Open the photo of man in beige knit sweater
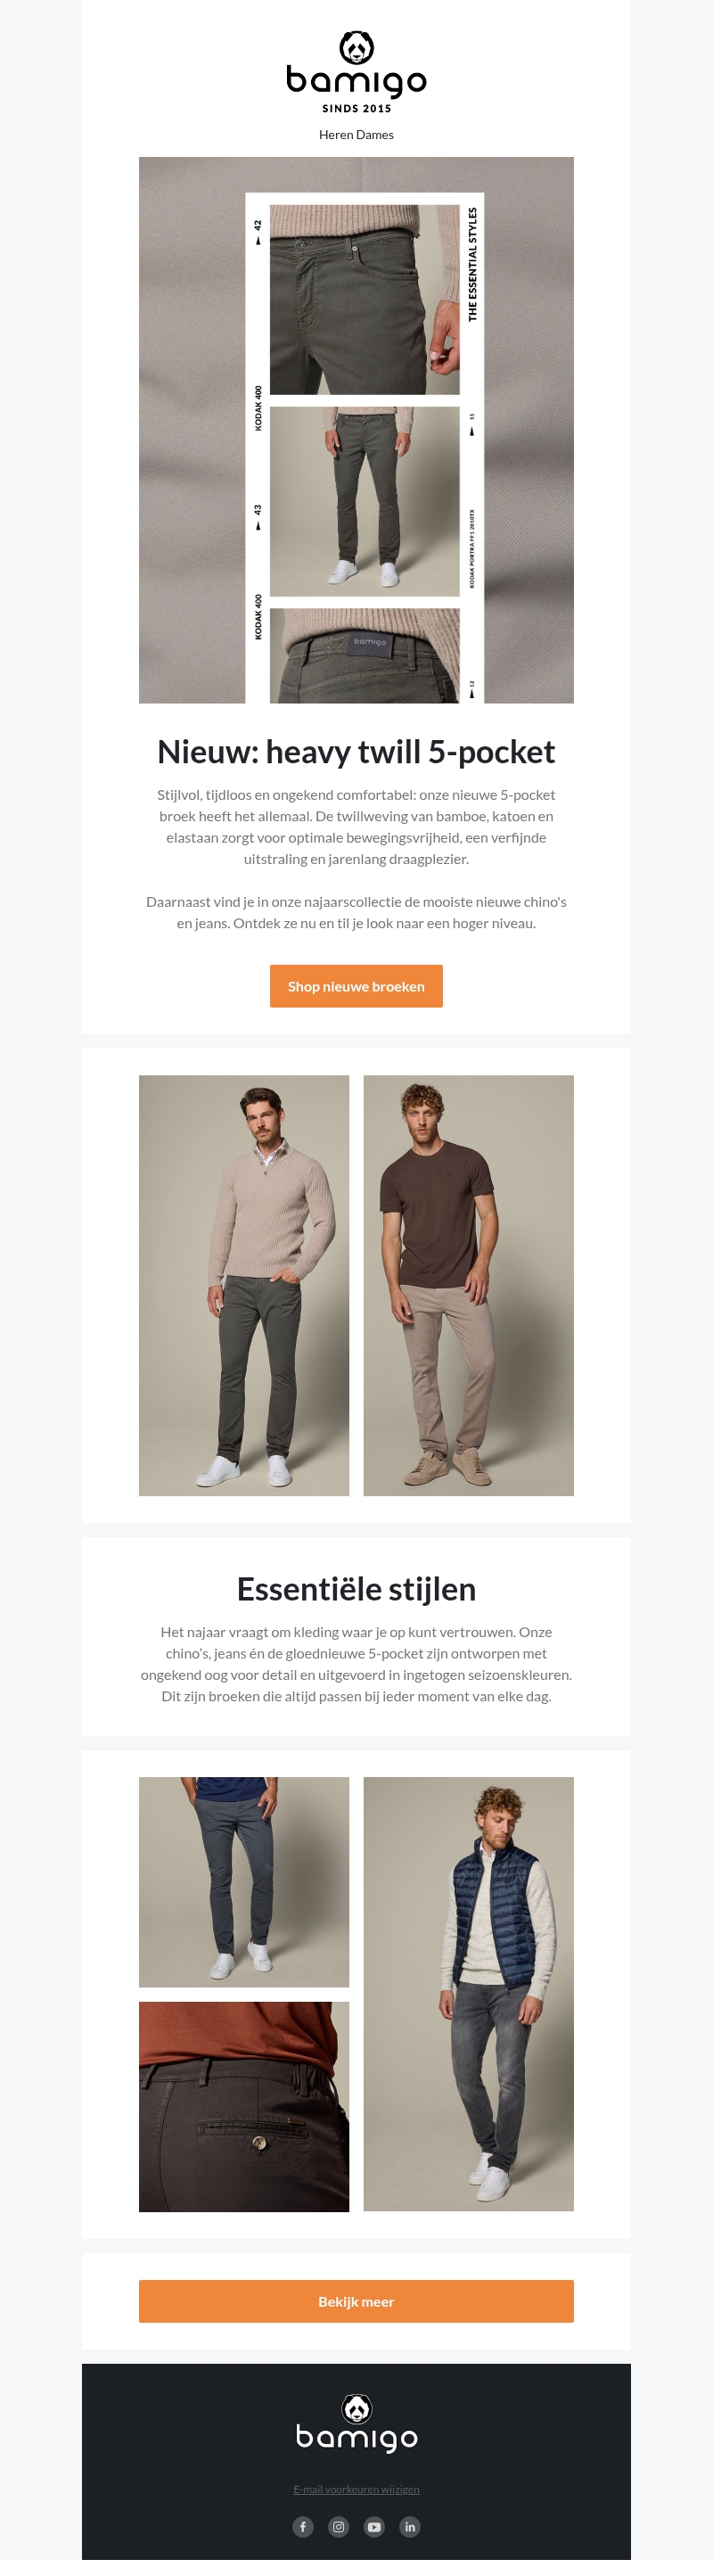This screenshot has width=713, height=2576. [244, 1285]
